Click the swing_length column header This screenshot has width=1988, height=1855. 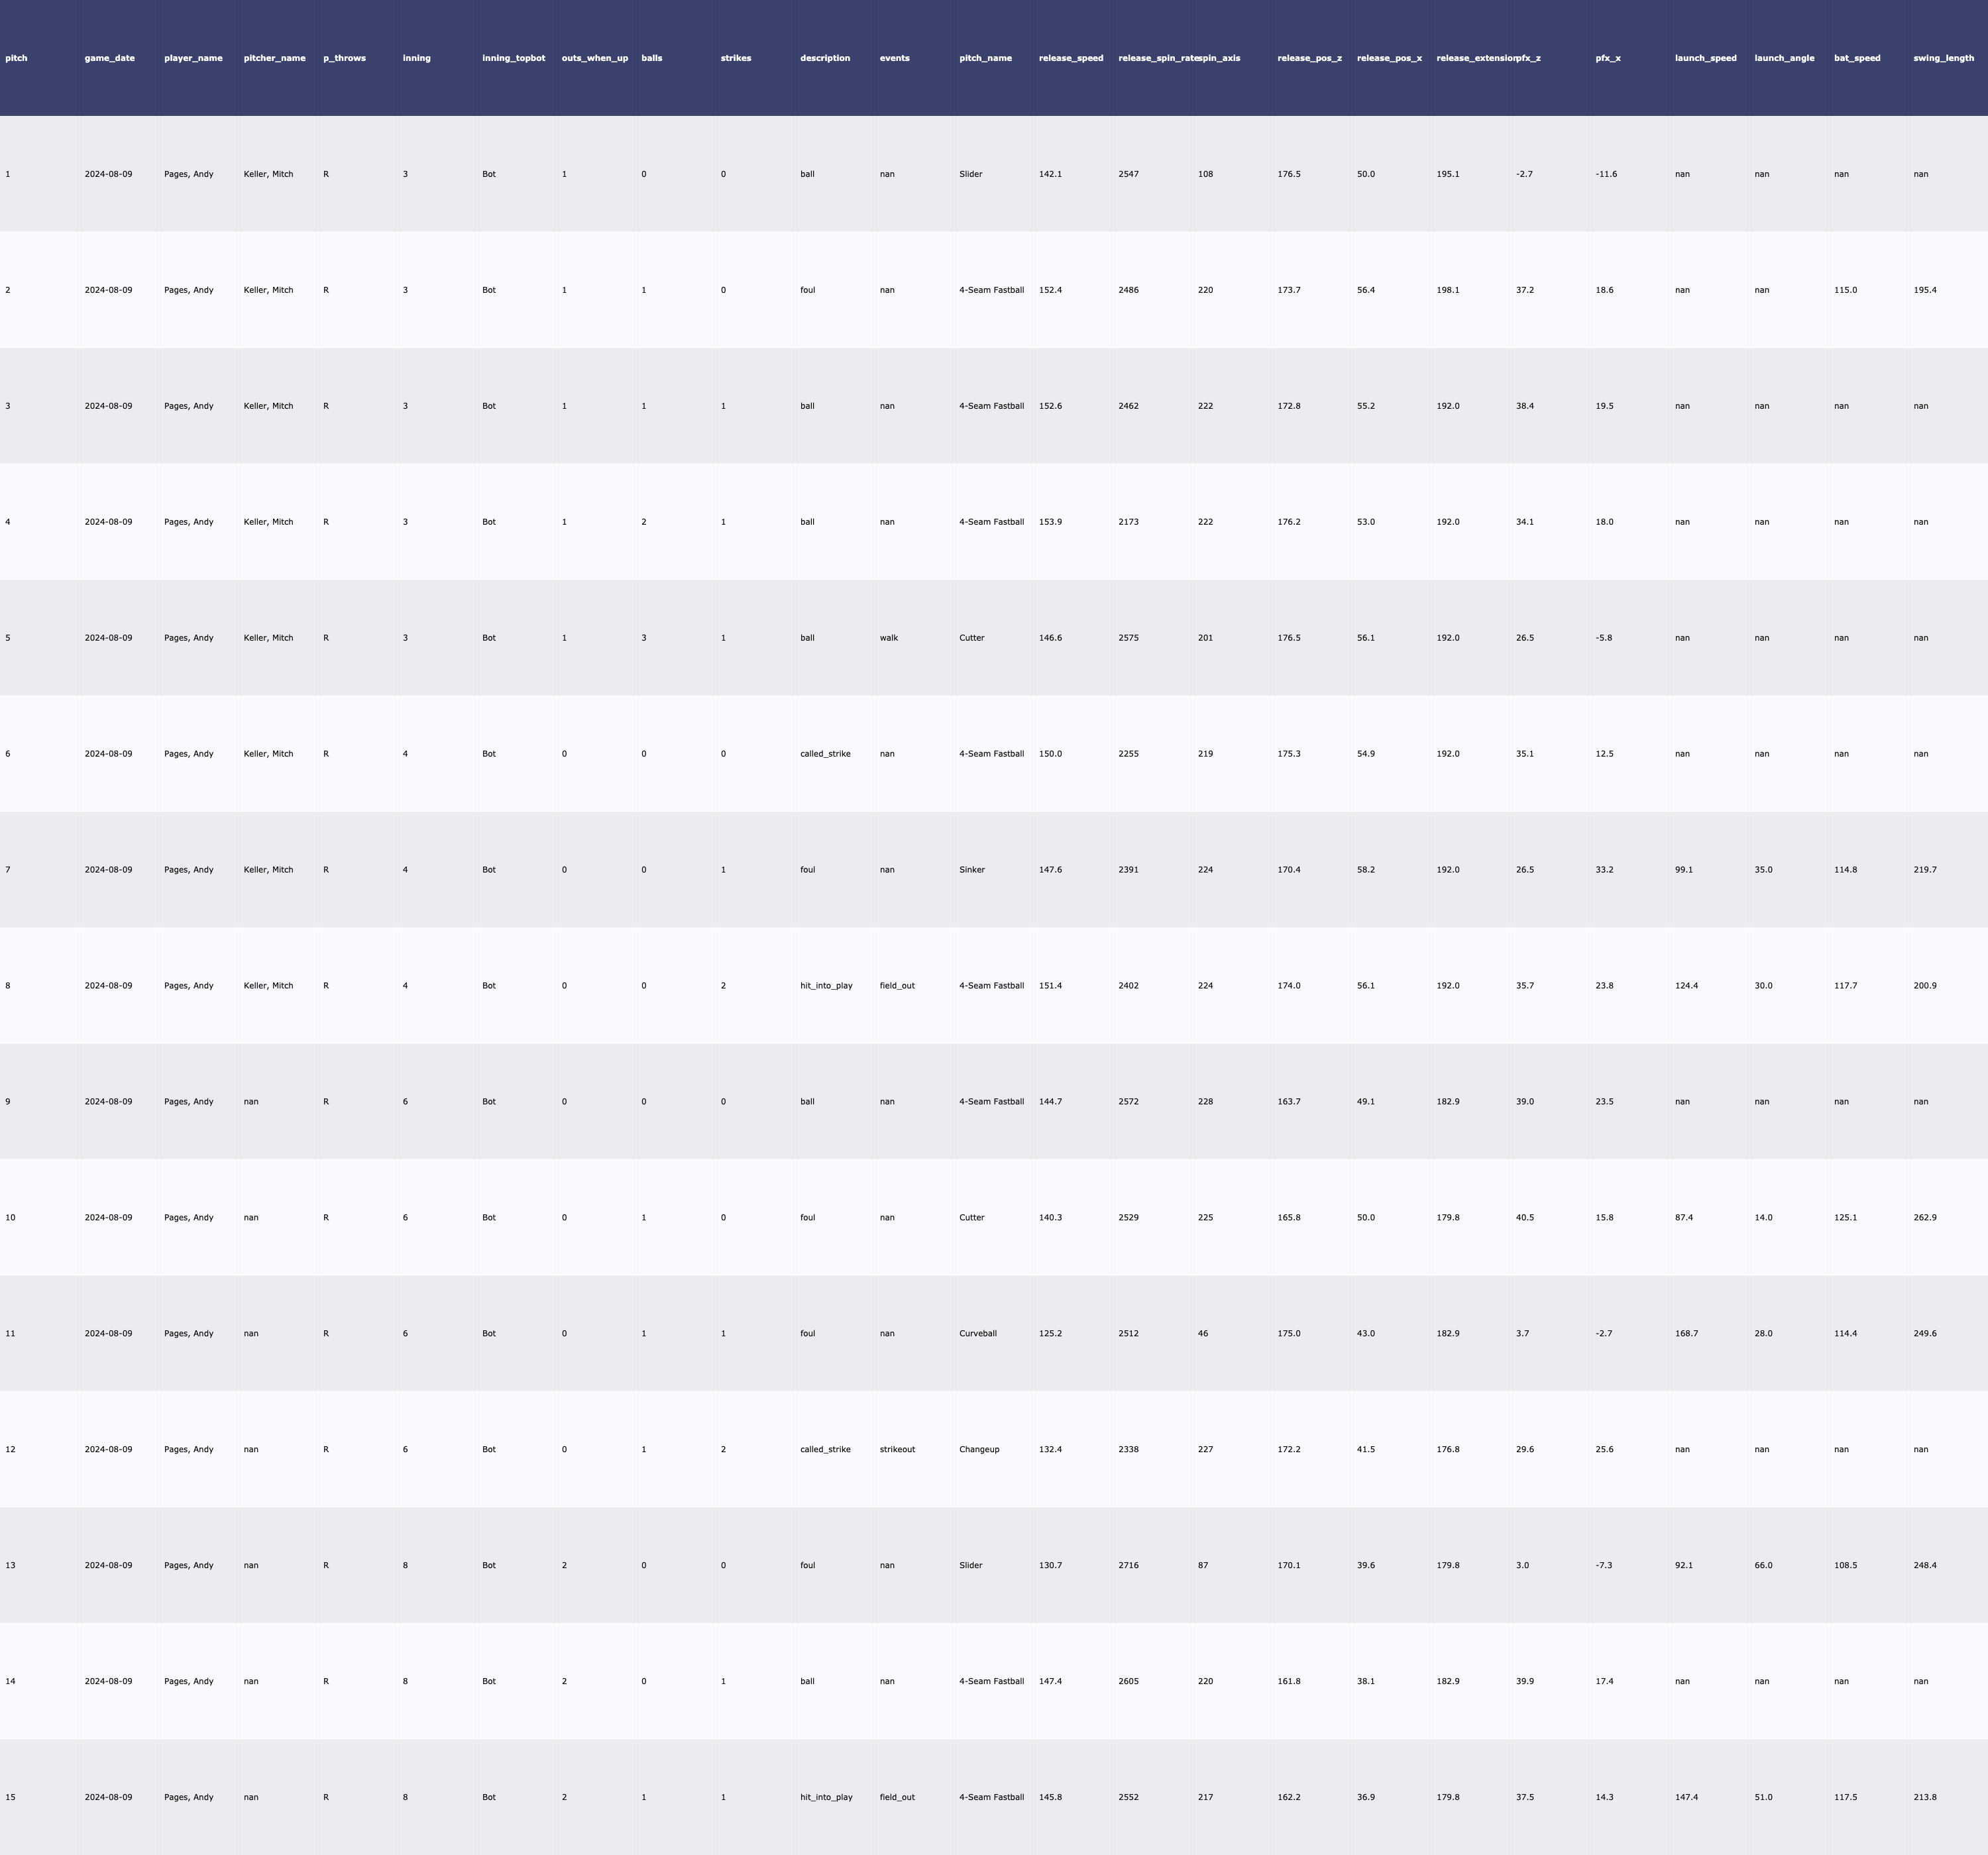point(1943,58)
